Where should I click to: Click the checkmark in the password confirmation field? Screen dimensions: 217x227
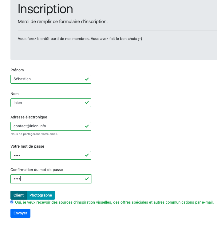[87, 179]
